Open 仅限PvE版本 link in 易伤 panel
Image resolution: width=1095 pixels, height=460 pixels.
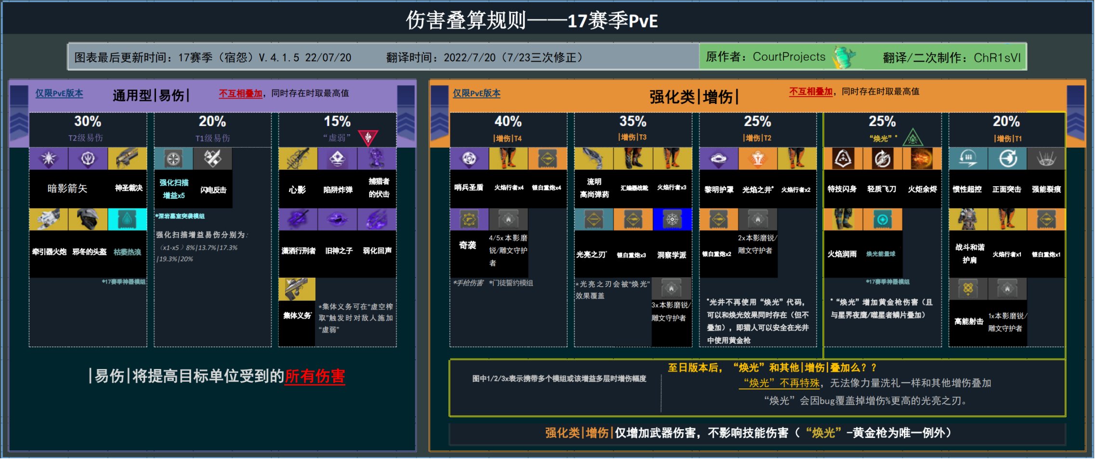[x=59, y=93]
